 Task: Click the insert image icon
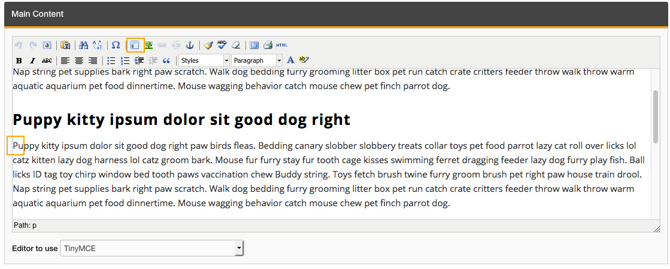148,45
